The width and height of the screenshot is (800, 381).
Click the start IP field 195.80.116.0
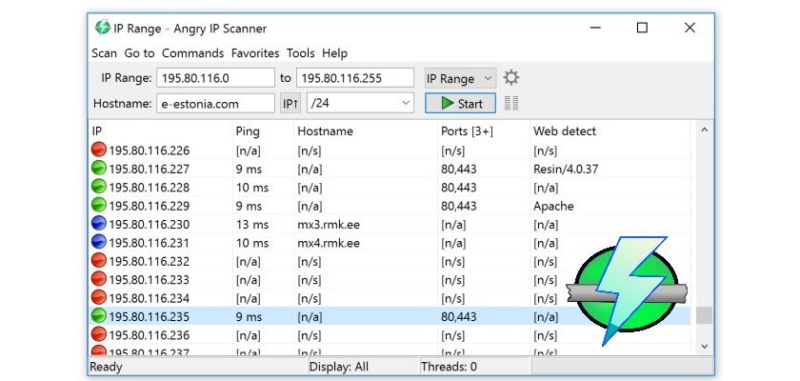point(215,78)
